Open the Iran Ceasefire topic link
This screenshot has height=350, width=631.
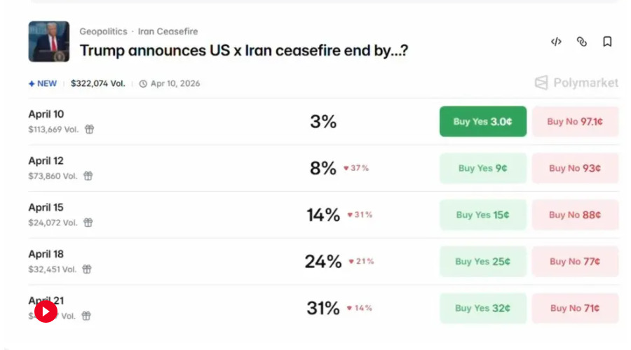tap(168, 31)
